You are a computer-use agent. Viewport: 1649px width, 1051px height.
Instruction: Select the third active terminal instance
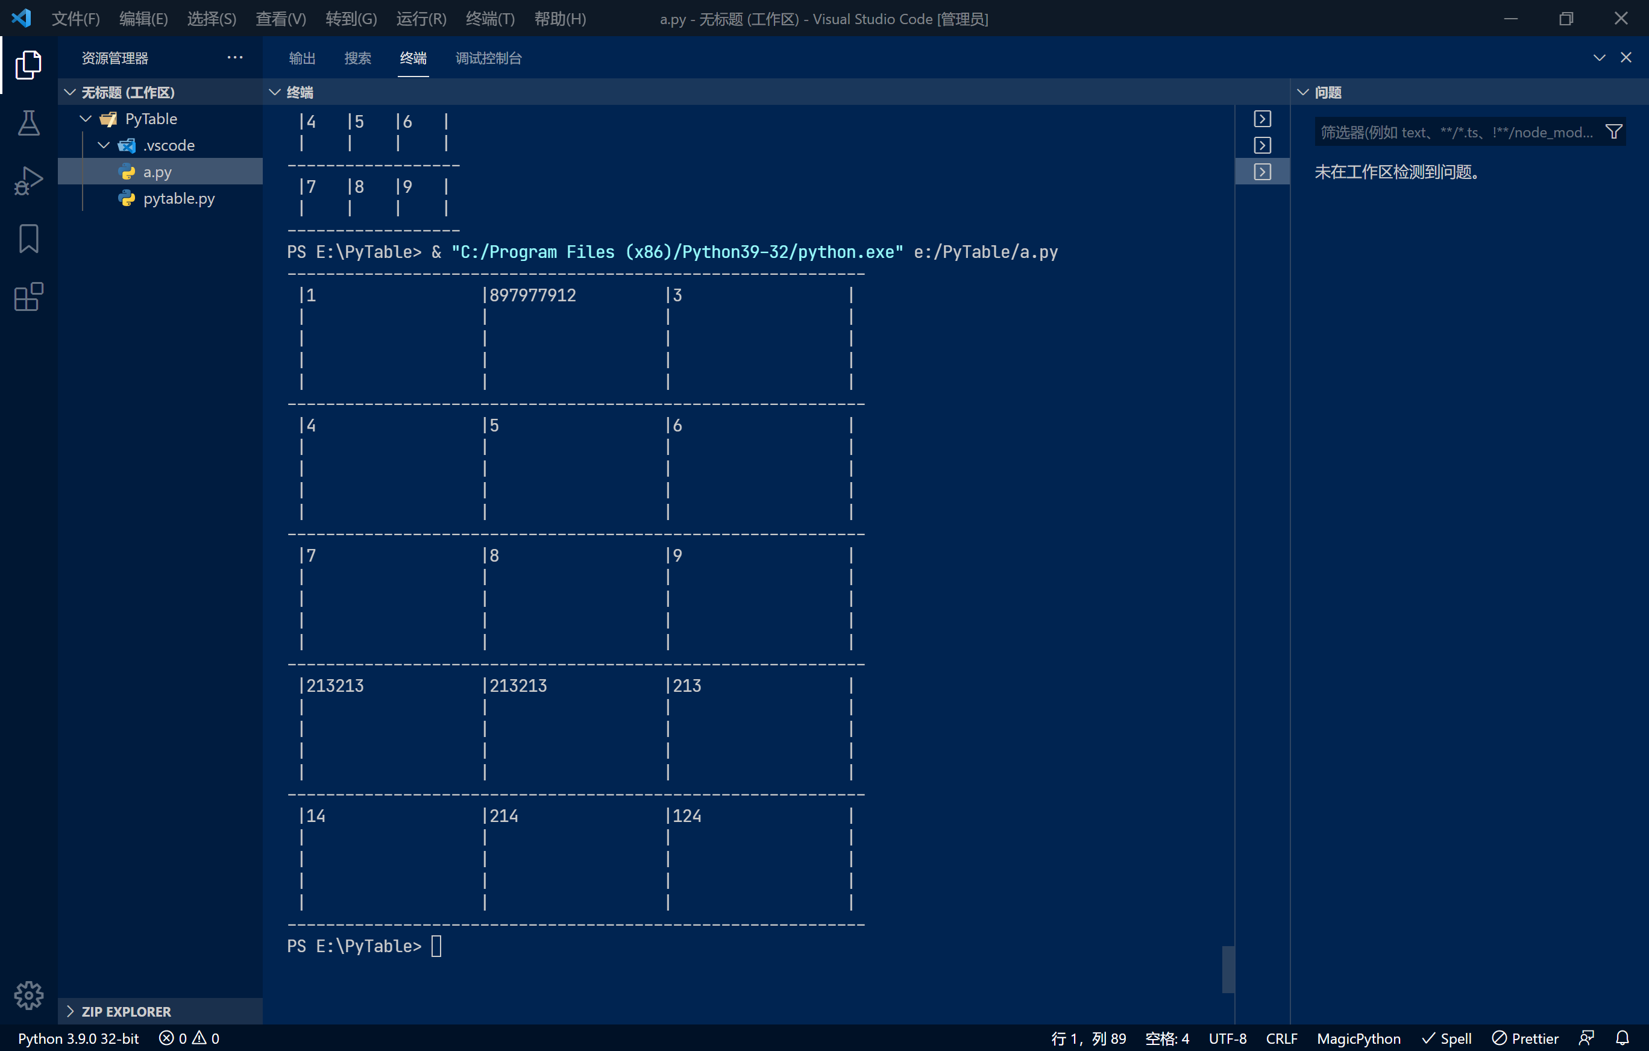coord(1262,171)
